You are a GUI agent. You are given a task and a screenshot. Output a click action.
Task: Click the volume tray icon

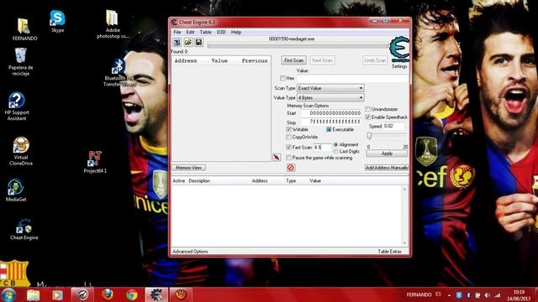pyautogui.click(x=488, y=295)
